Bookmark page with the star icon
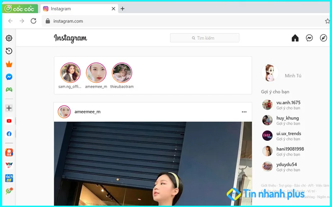Image resolution: width=332 pixels, height=207 pixels. click(327, 21)
